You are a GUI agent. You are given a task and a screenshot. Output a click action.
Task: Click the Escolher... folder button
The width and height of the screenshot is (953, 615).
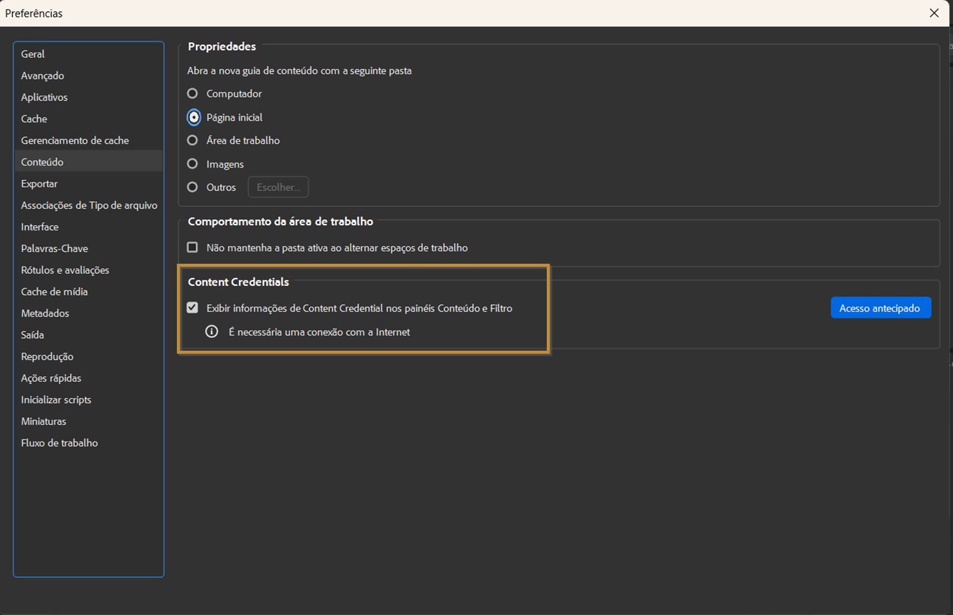(278, 187)
